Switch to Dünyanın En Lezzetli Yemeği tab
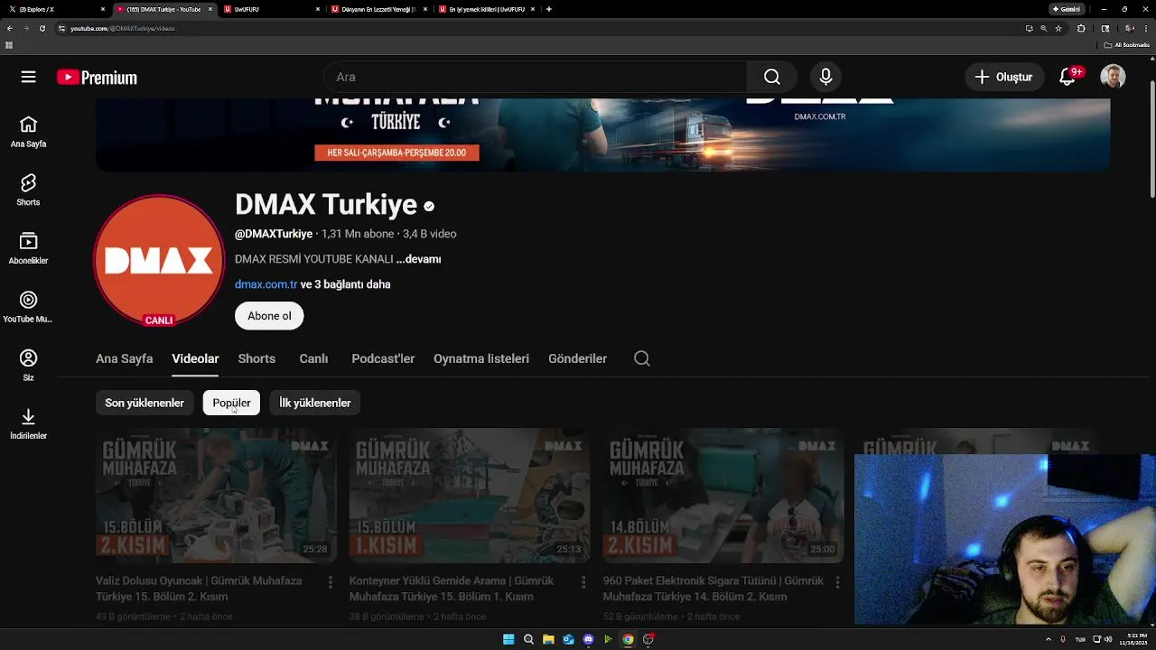Image resolution: width=1156 pixels, height=650 pixels. point(379,9)
